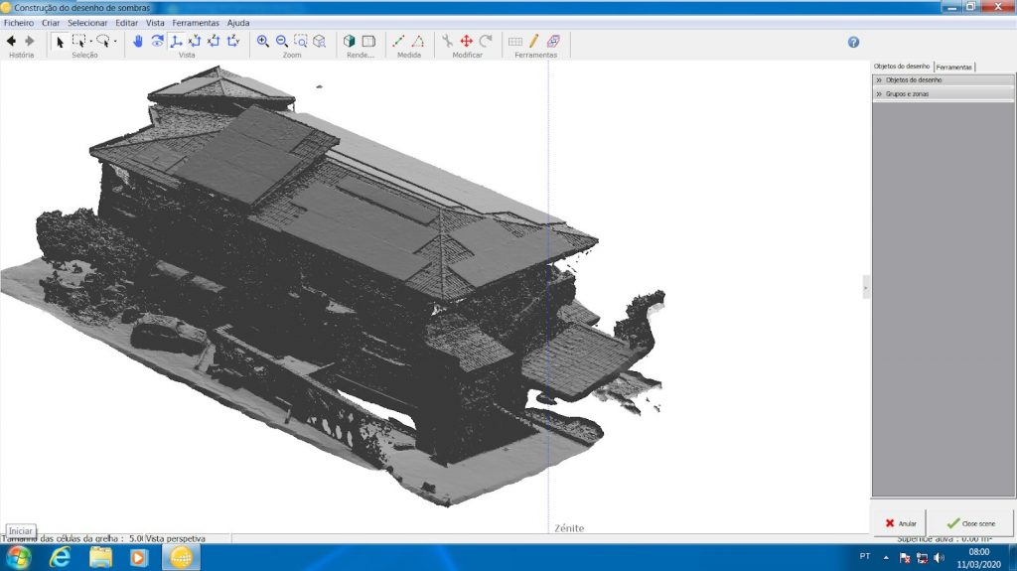Toggle the grid display icon
Screen dimensions: 1017x571
tap(515, 42)
